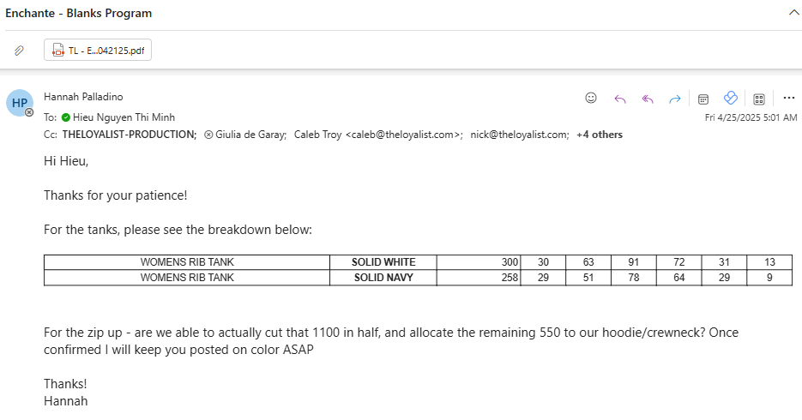The height and width of the screenshot is (420, 802).
Task: Open Hannah Palladino's contact card
Action: coord(83,97)
